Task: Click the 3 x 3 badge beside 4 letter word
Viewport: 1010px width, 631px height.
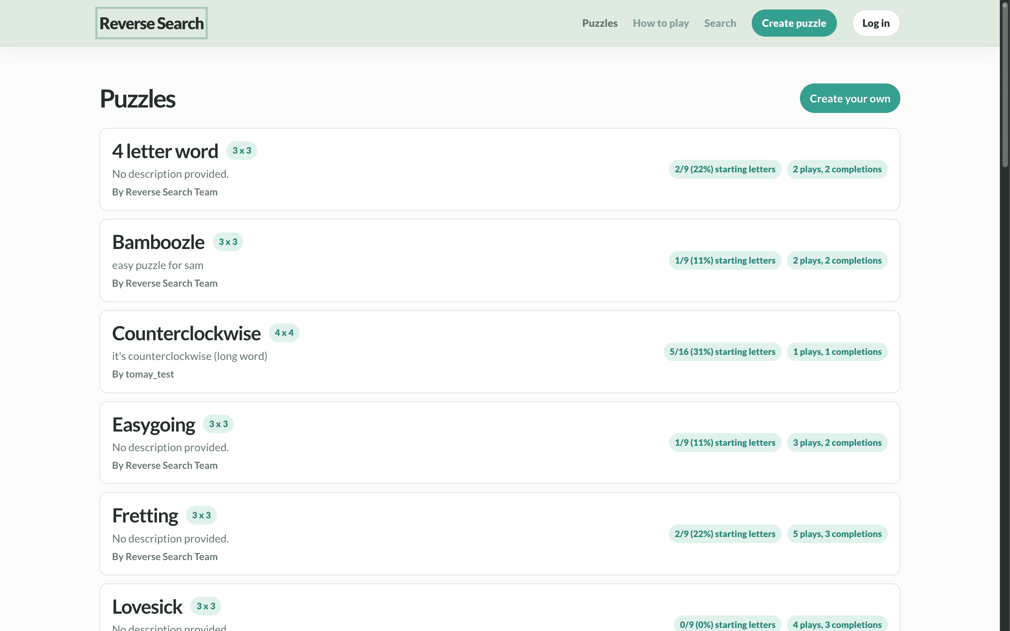Action: pos(242,151)
